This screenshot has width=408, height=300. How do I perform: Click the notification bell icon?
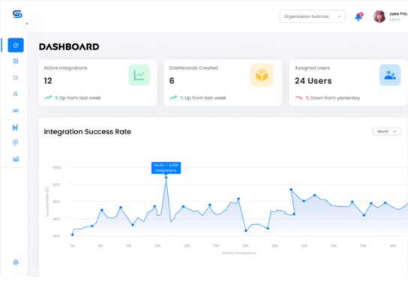(358, 16)
